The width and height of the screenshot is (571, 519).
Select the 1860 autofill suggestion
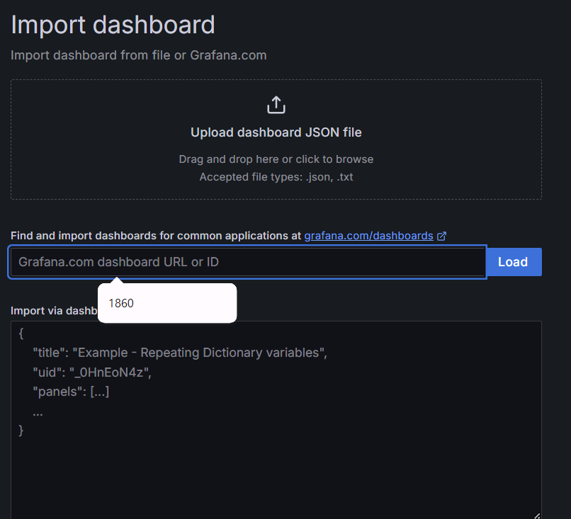(x=167, y=303)
